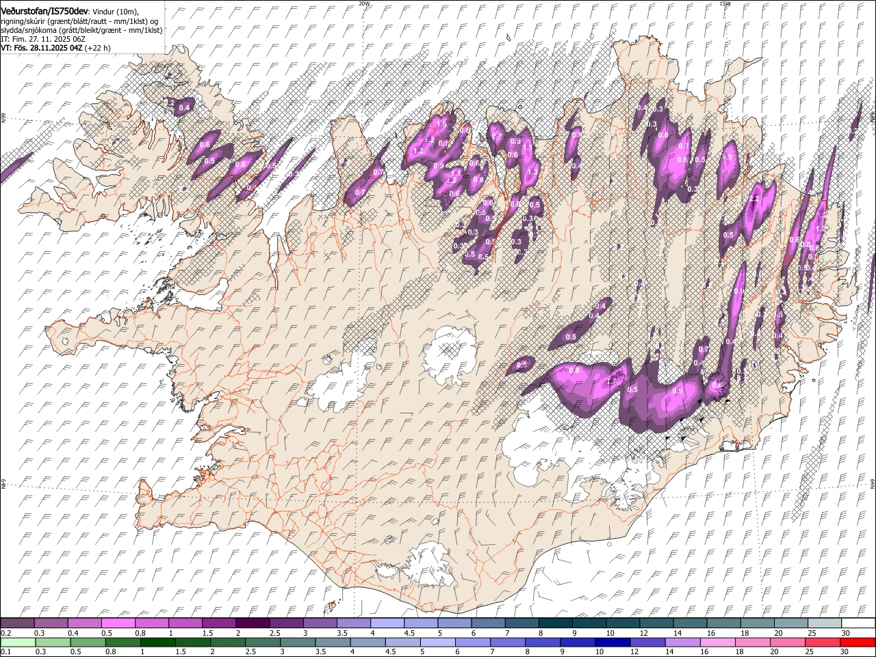Click the navy blue 10–12 rain legend swatch

tap(612, 642)
